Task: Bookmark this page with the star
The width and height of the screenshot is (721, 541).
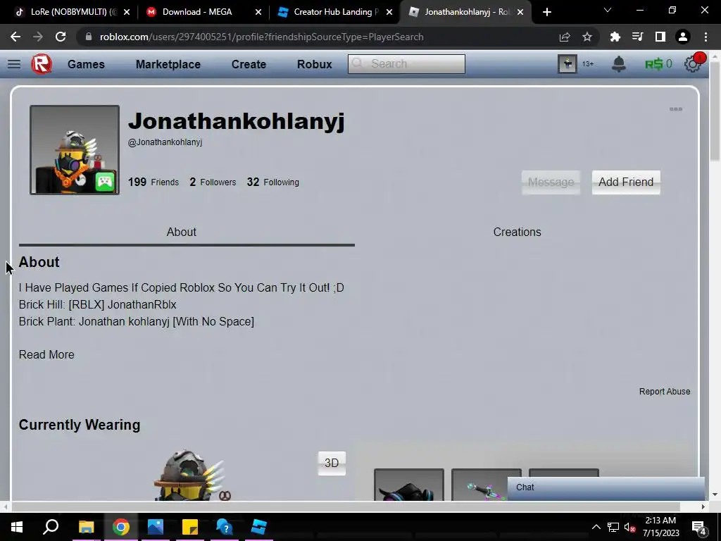Action: pos(587,37)
